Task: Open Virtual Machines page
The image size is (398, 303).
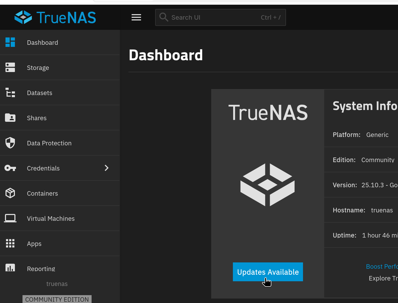Action: tap(60, 218)
